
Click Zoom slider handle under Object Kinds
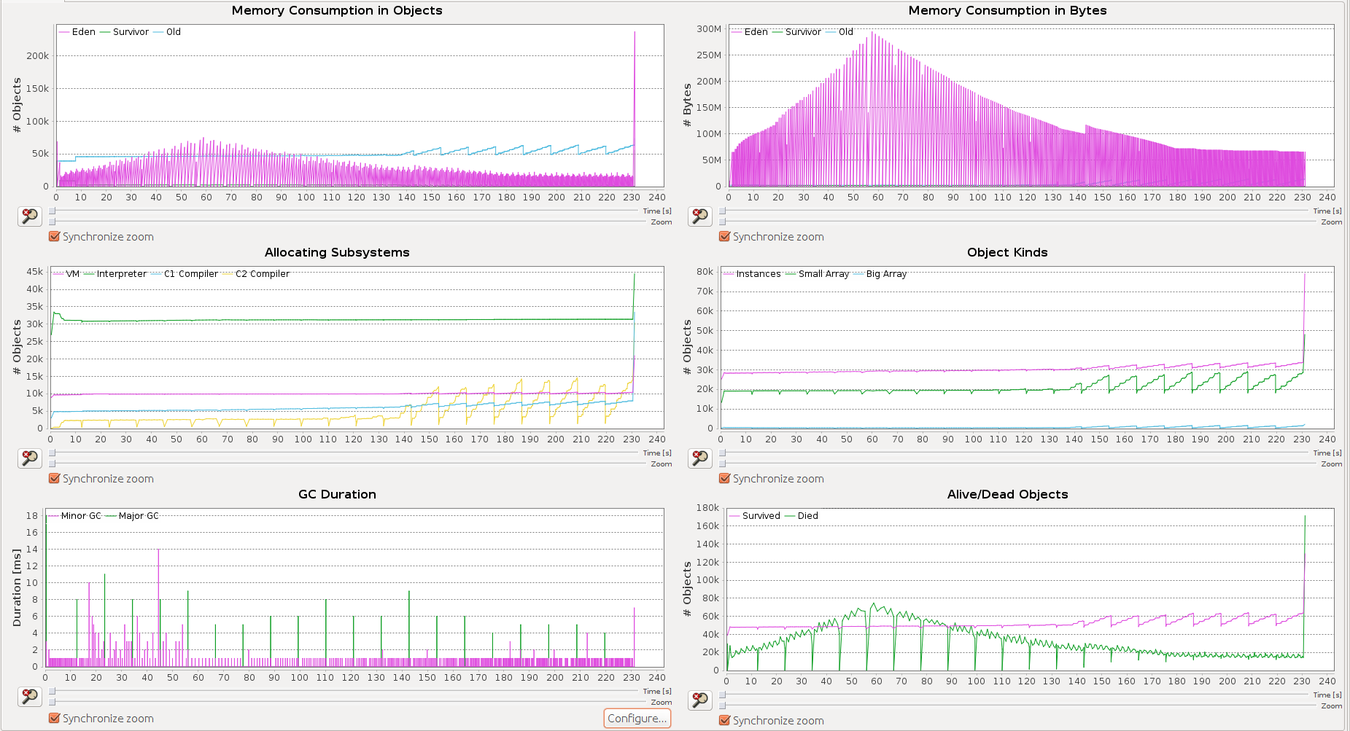(722, 464)
